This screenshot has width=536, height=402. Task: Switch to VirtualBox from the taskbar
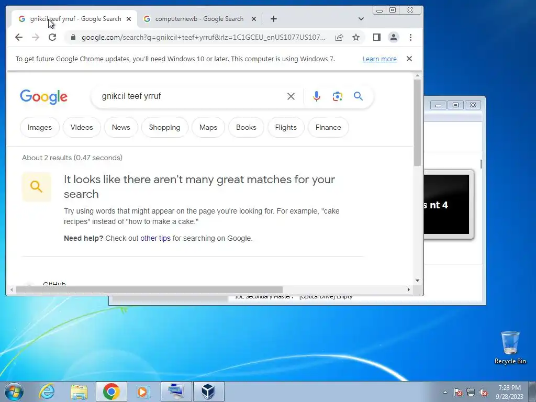point(208,392)
